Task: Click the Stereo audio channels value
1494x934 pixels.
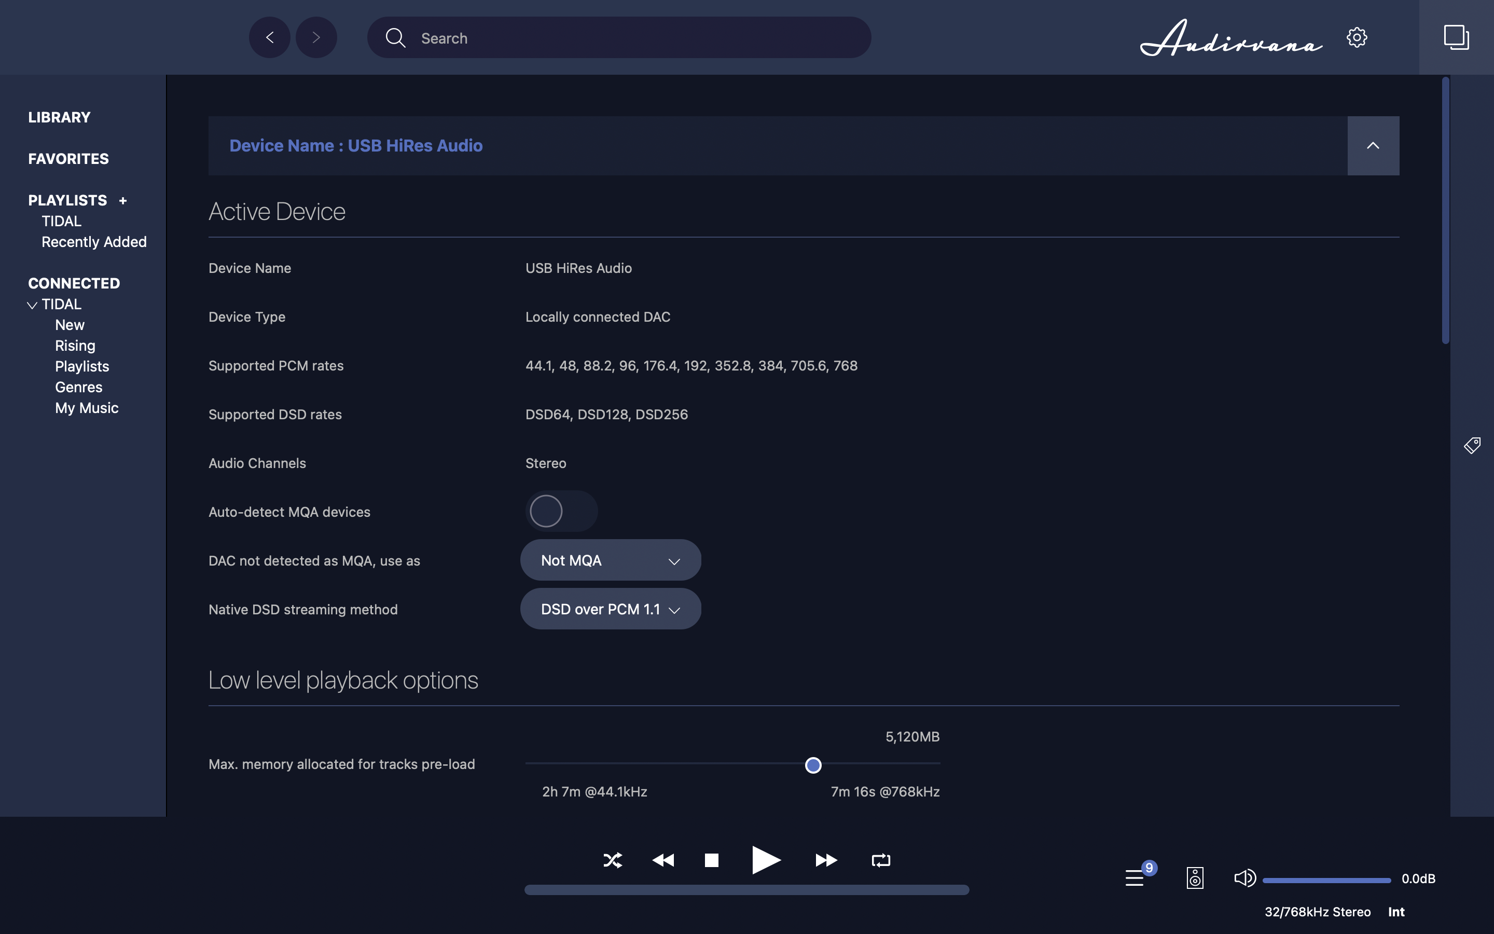Action: click(x=546, y=463)
